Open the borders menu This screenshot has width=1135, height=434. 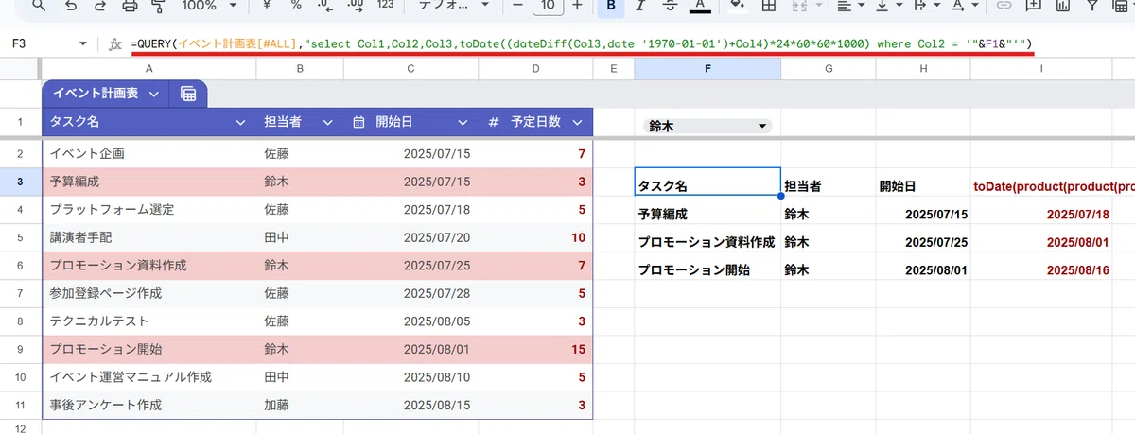click(x=768, y=5)
